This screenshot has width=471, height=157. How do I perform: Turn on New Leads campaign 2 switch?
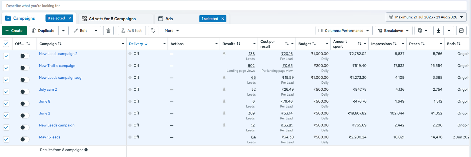25,56
